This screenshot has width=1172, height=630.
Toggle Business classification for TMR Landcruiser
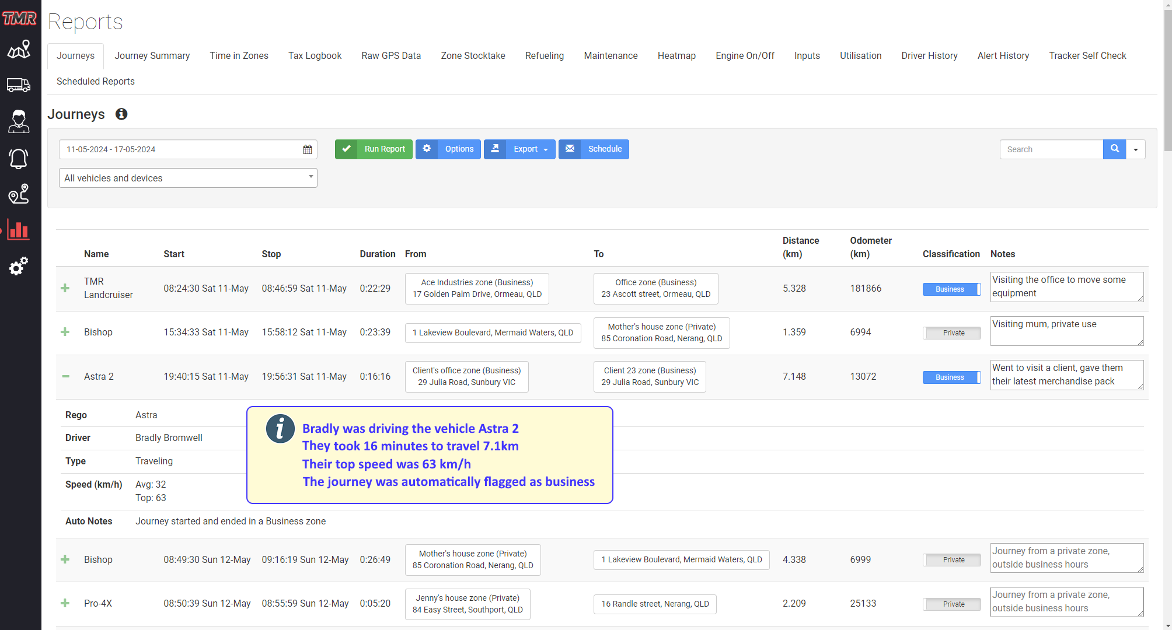951,289
